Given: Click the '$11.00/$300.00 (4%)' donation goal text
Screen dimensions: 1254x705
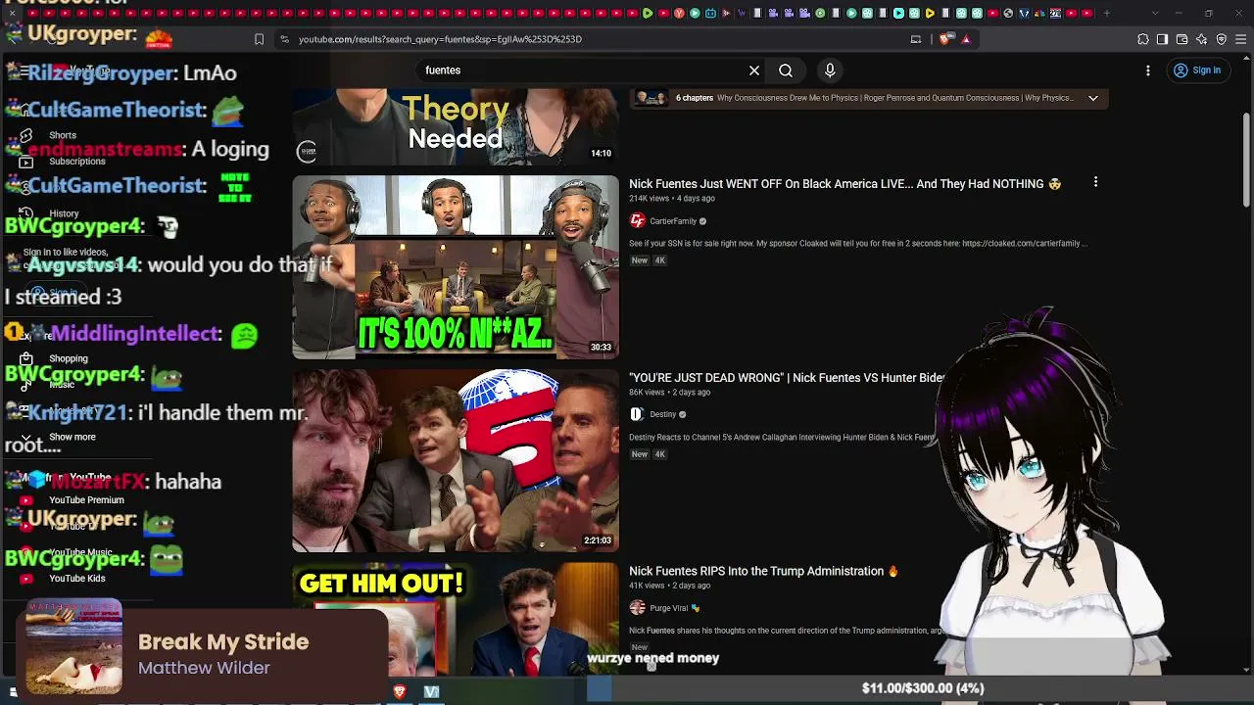Looking at the screenshot, I should (923, 688).
